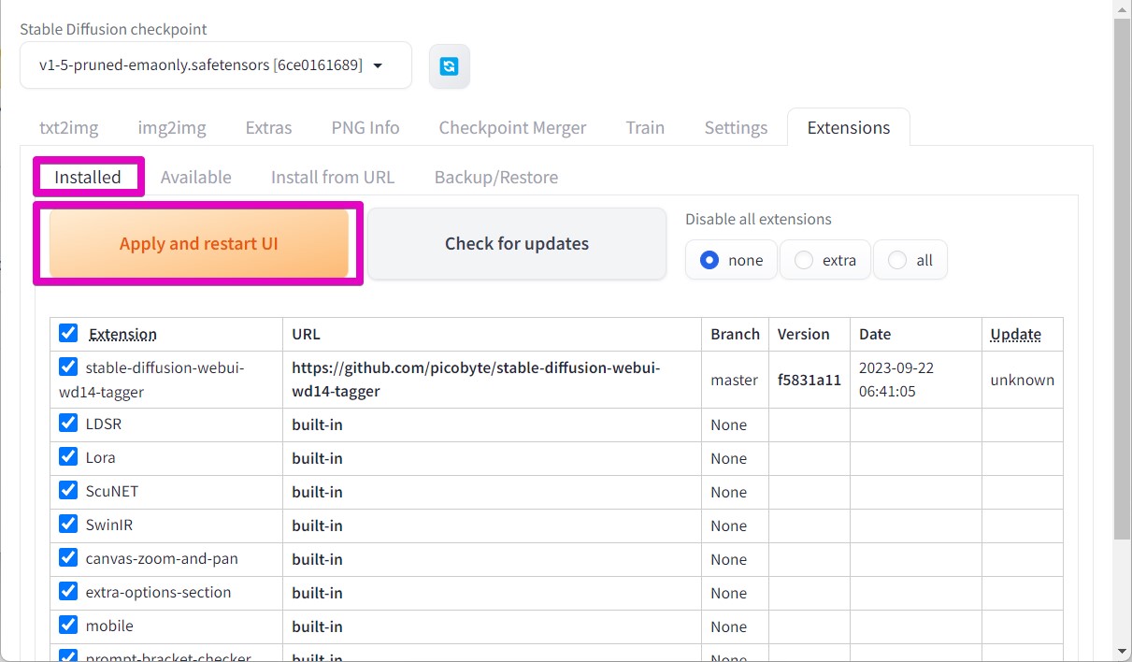Open the img2img tab
Image resolution: width=1132 pixels, height=662 pixels.
pyautogui.click(x=172, y=128)
